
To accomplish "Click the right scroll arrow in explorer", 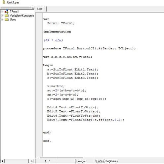I will 32,161.
